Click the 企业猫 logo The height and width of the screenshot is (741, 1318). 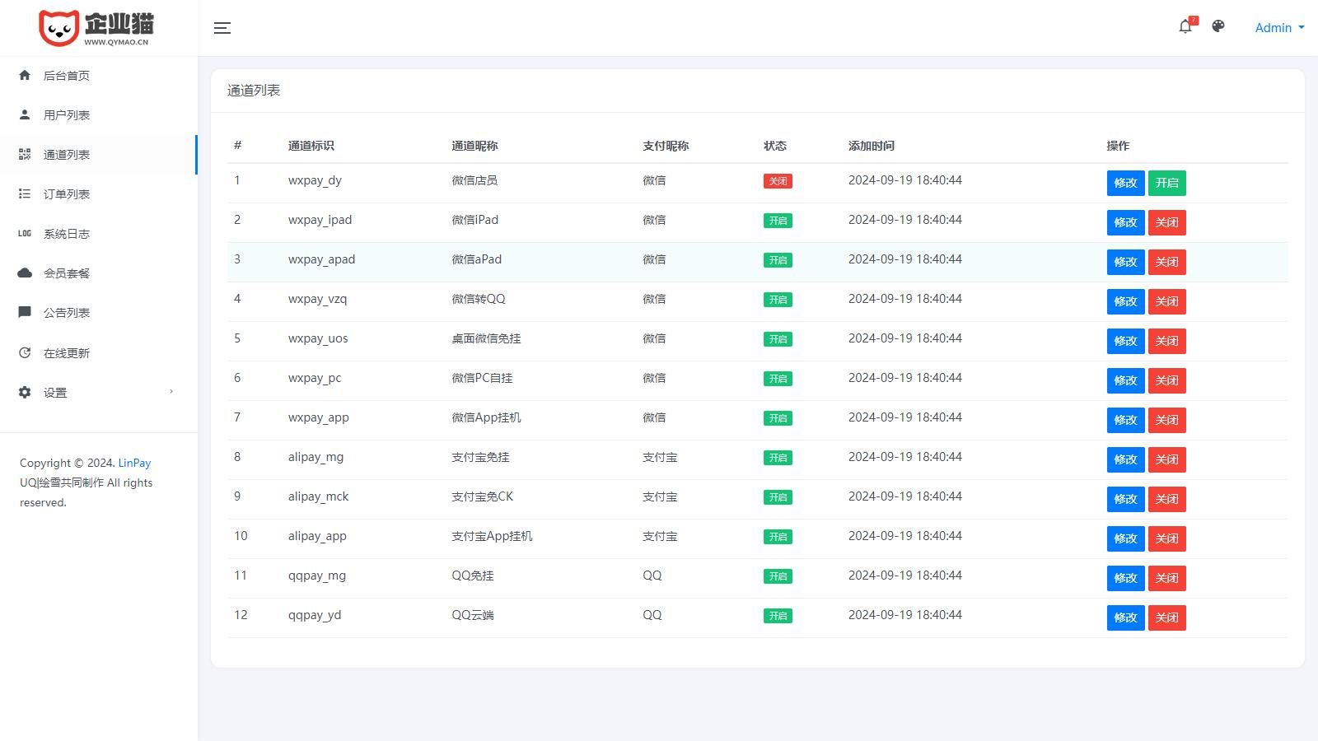coord(96,28)
